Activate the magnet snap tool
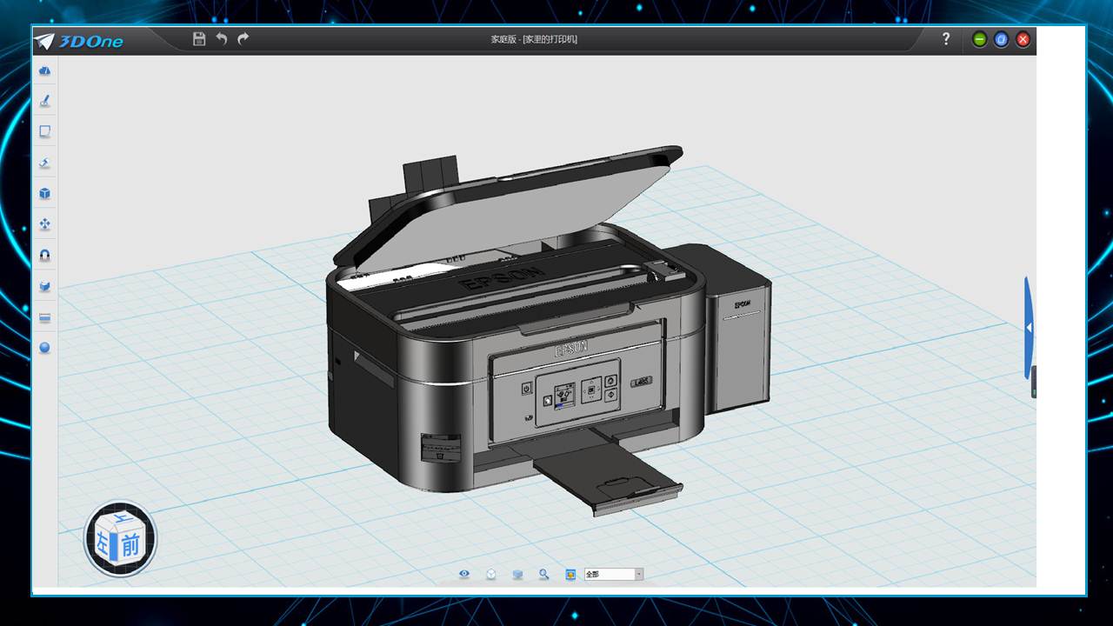 (45, 256)
